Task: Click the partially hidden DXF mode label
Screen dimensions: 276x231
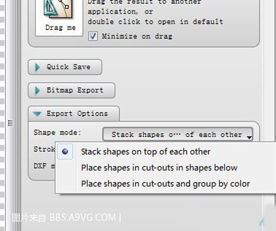Action: [44, 166]
